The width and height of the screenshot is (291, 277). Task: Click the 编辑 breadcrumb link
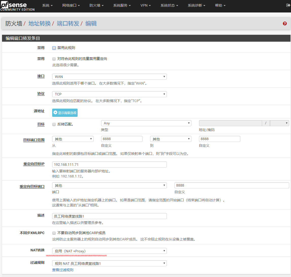click(91, 24)
